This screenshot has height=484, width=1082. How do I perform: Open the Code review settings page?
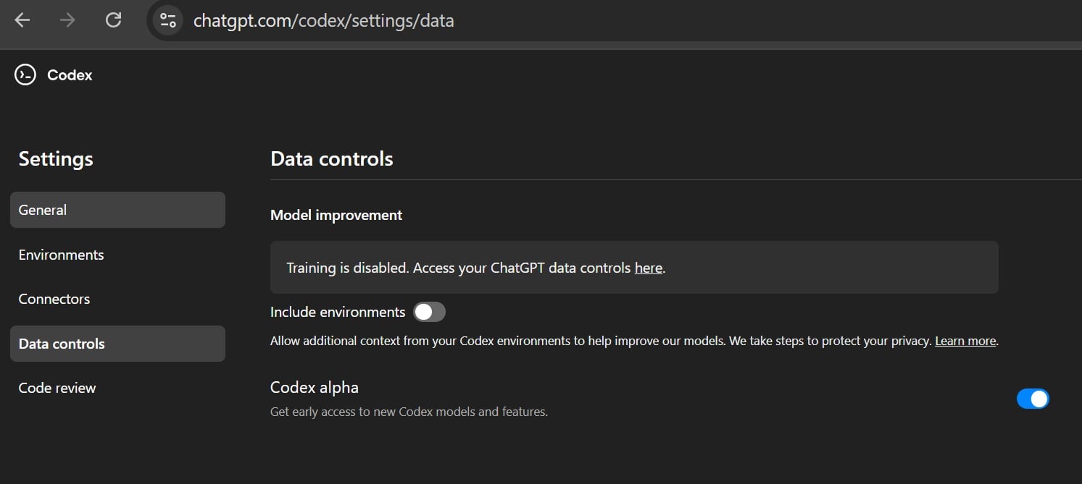(x=57, y=388)
